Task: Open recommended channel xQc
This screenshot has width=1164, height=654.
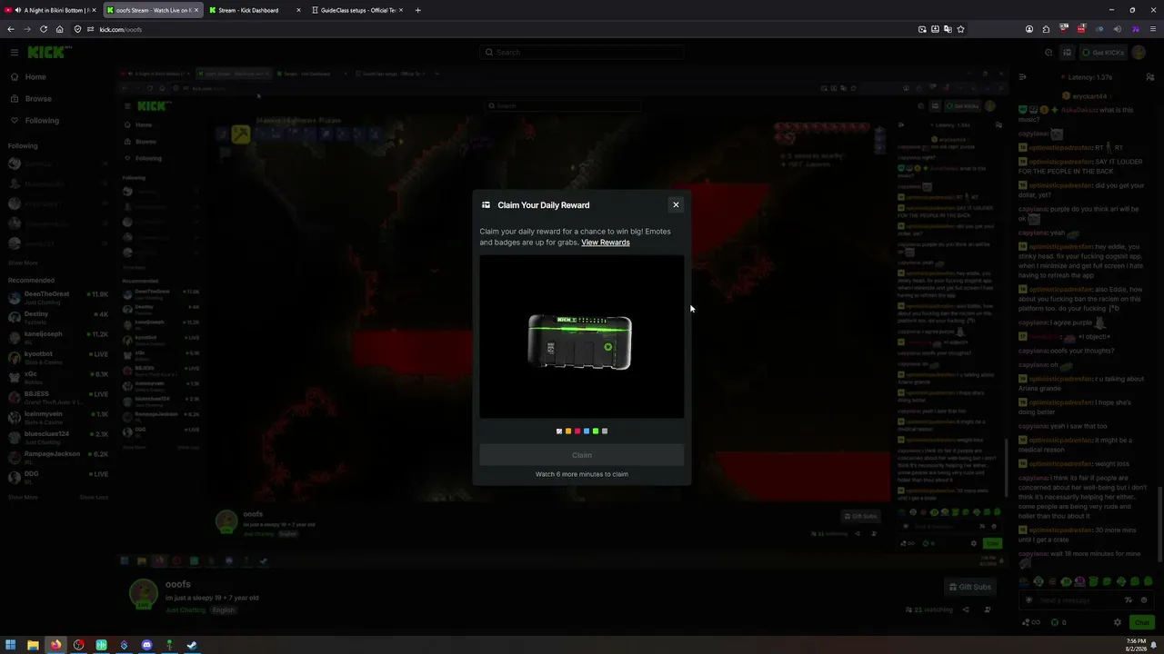Action: (58, 376)
